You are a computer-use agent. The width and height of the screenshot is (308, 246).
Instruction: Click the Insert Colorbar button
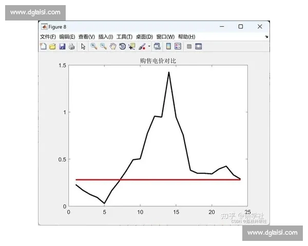(x=168, y=46)
